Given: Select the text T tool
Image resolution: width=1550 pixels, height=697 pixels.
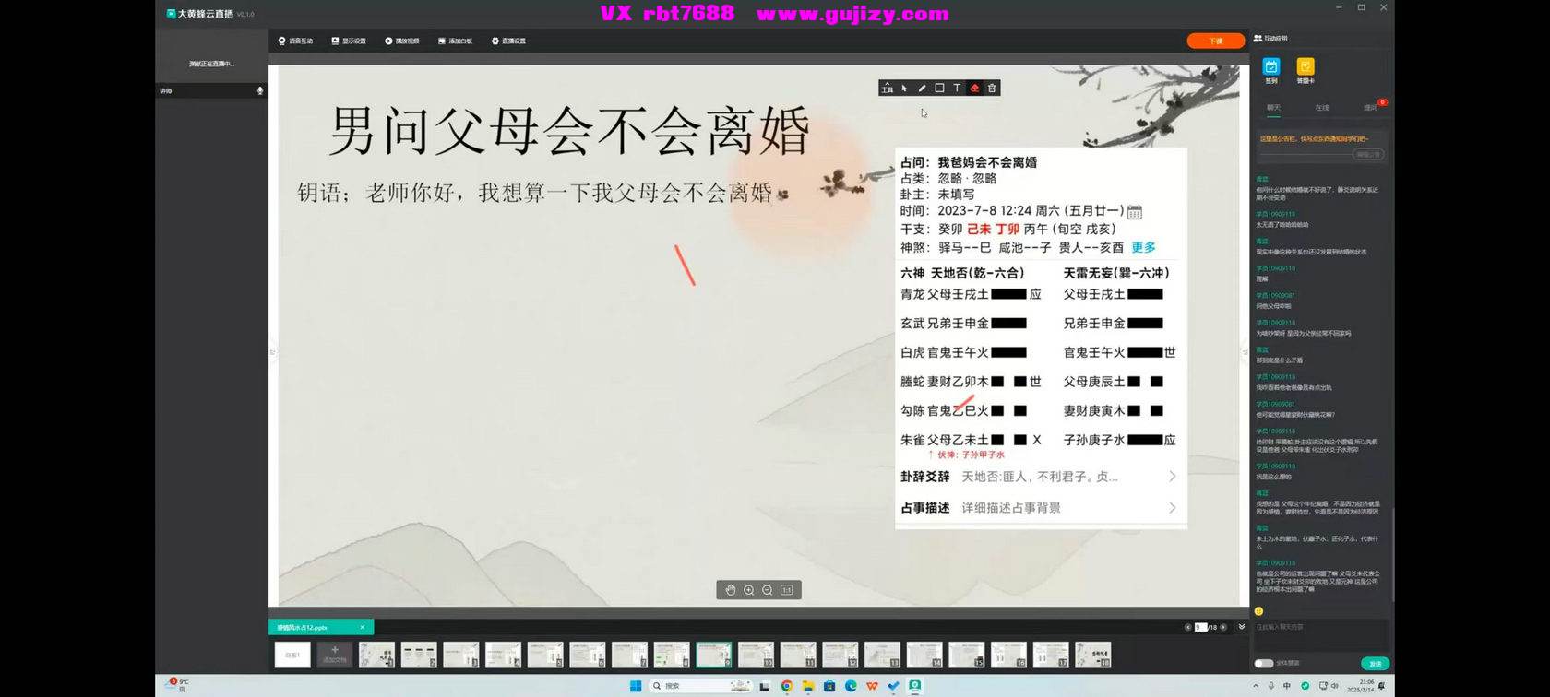Looking at the screenshot, I should point(957,89).
